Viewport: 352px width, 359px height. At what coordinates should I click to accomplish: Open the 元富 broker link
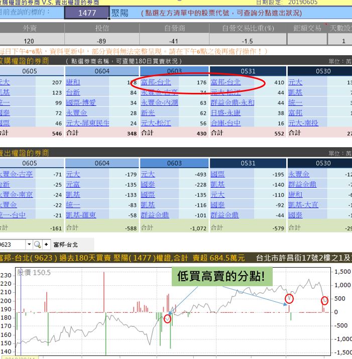click(73, 185)
